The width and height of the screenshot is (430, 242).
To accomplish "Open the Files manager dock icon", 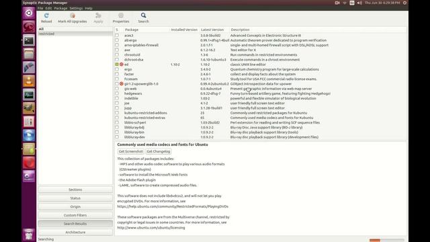I will [29, 54].
